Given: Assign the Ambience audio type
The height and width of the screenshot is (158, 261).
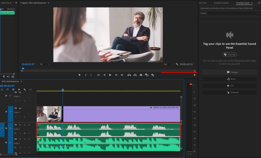Looking at the screenshot, I should pos(230,92).
